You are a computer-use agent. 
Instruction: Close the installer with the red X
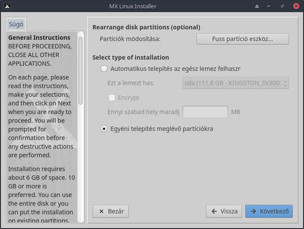296,6
